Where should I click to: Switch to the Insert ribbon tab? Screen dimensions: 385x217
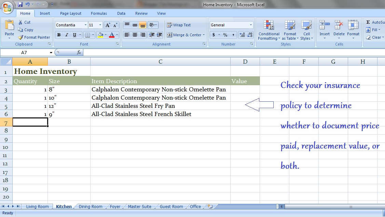click(x=45, y=14)
